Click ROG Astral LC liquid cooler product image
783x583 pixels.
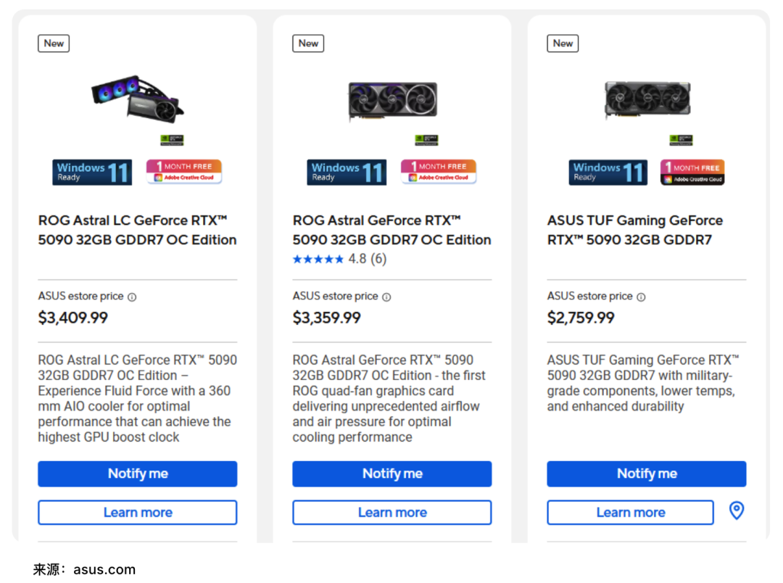(x=137, y=99)
